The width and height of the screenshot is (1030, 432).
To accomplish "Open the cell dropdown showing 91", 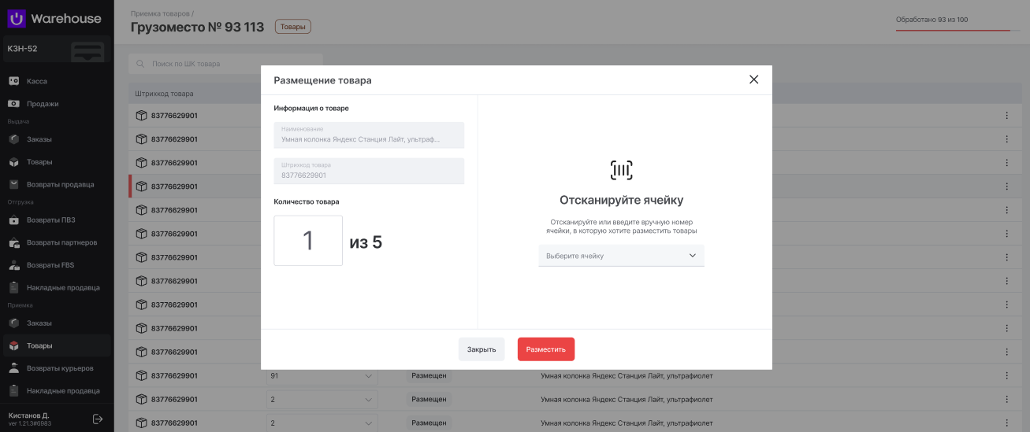I will click(x=322, y=376).
